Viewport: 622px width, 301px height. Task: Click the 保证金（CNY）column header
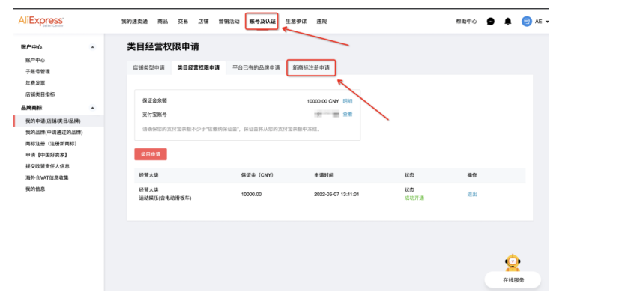[x=258, y=175]
